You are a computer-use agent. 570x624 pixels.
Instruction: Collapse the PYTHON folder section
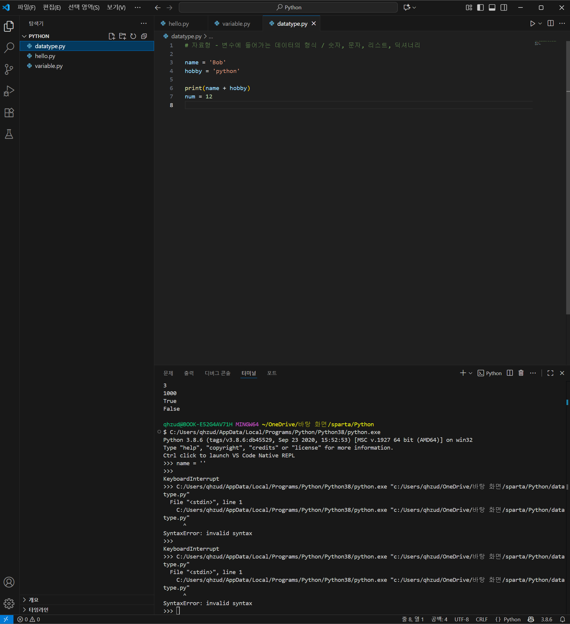[x=87, y=36]
